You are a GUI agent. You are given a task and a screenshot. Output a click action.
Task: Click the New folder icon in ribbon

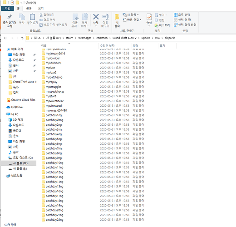(x=117, y=17)
